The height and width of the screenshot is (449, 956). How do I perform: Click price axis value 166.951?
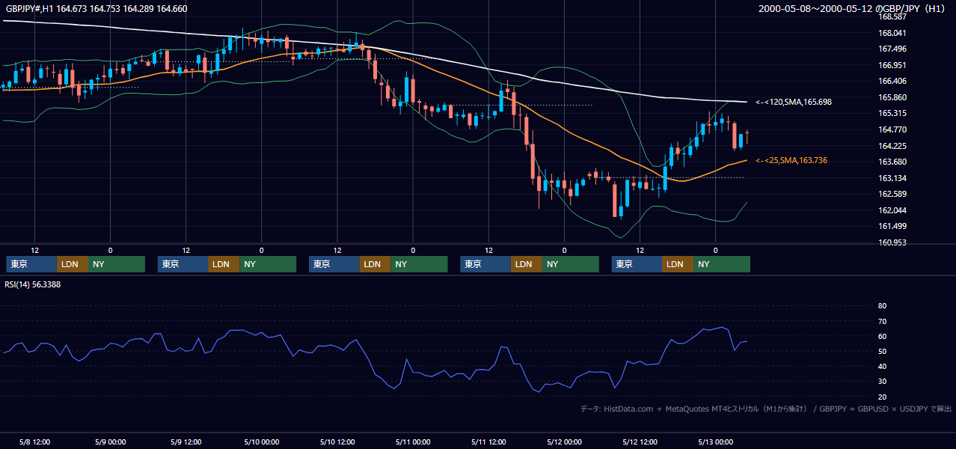tap(892, 65)
